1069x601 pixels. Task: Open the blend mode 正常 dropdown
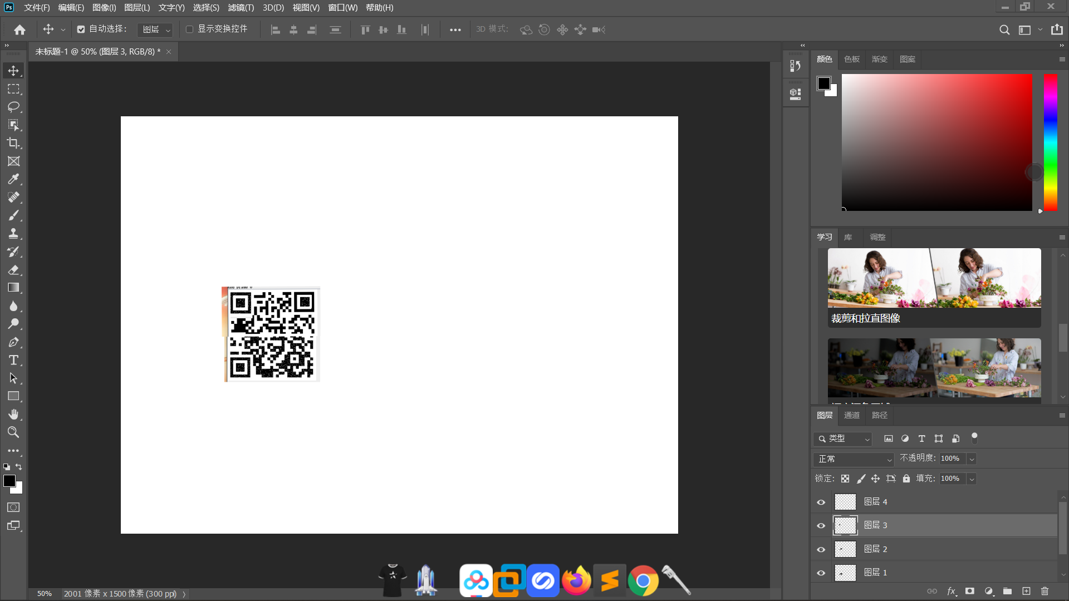(854, 459)
